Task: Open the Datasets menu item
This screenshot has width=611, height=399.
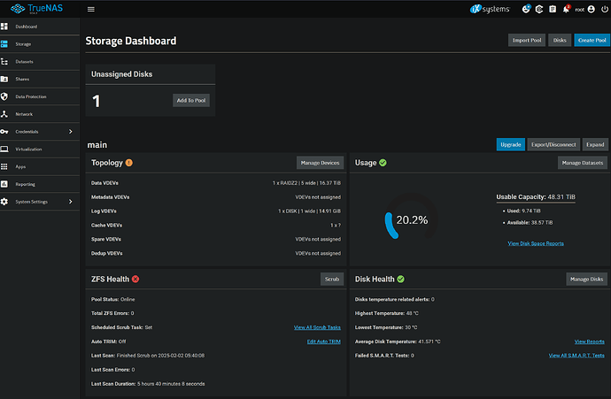Action: click(x=40, y=62)
